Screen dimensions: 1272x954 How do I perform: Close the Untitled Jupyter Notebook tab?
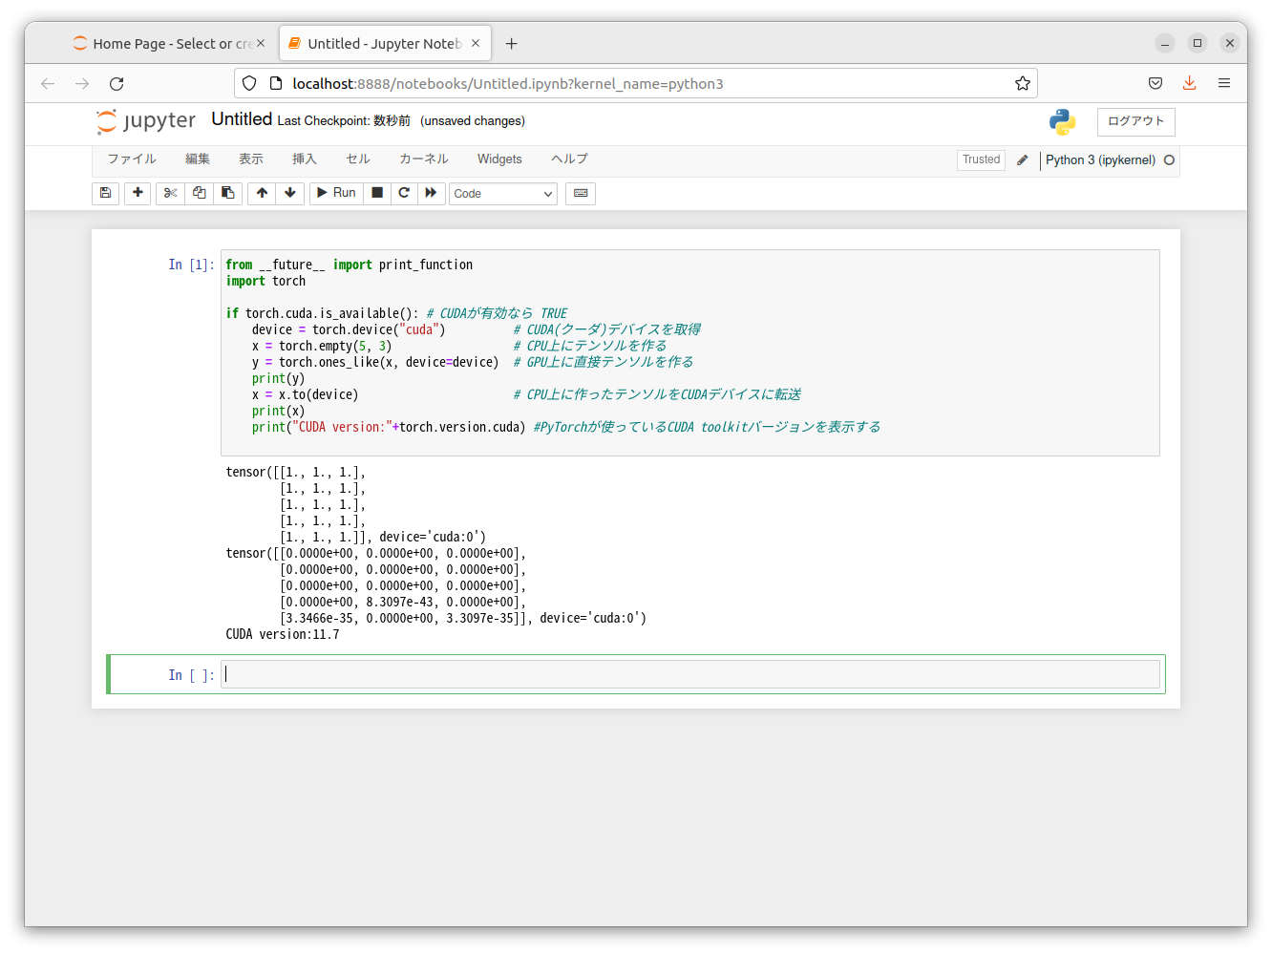pyautogui.click(x=476, y=43)
